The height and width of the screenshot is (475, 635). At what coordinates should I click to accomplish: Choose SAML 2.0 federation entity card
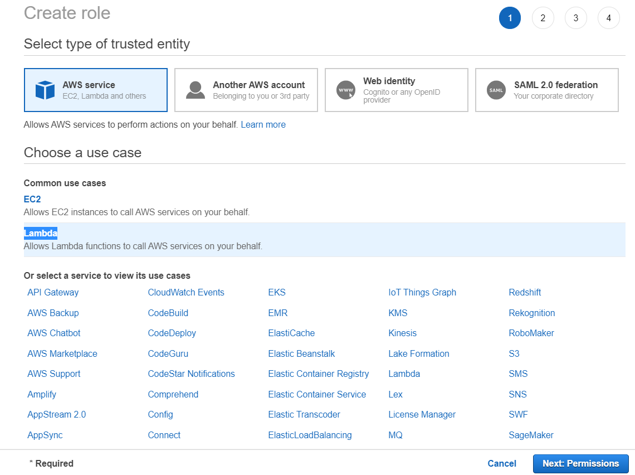pos(547,90)
